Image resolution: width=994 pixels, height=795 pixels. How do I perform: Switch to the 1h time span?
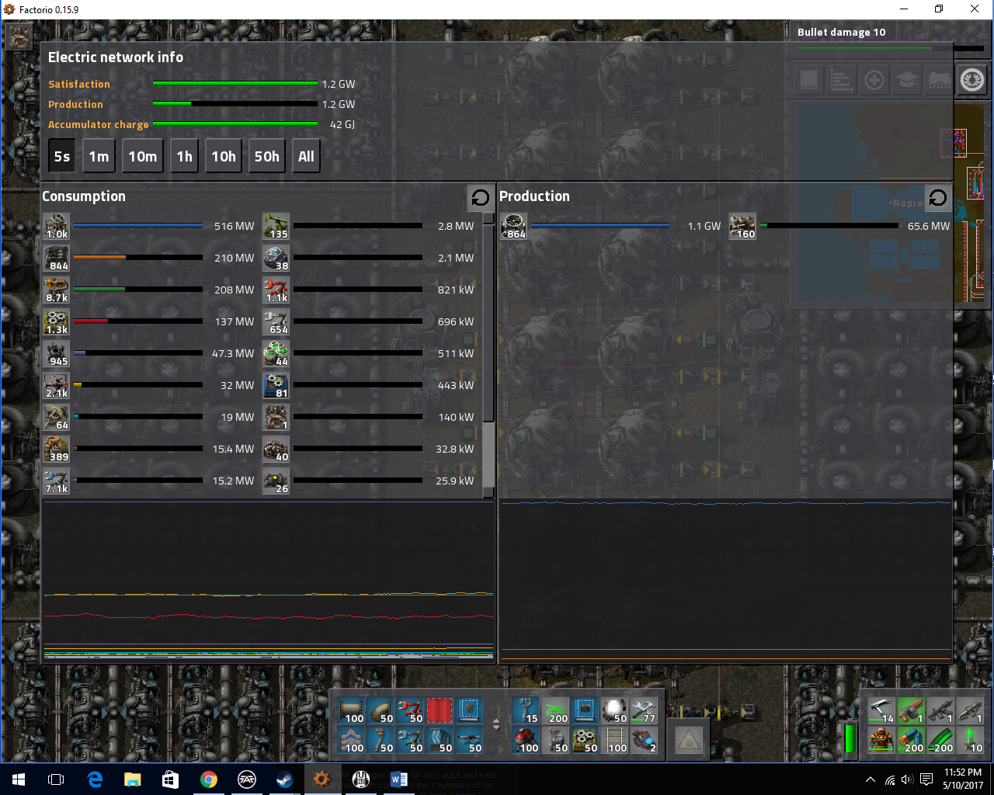[x=184, y=156]
